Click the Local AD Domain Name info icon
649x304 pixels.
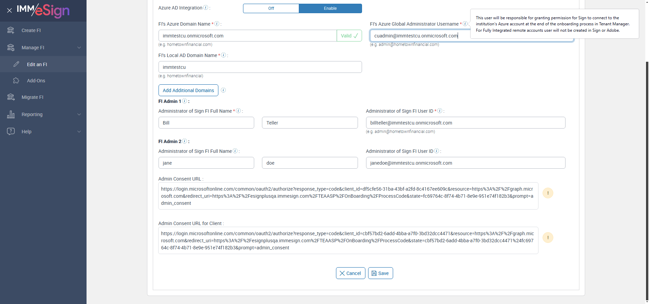(x=223, y=55)
